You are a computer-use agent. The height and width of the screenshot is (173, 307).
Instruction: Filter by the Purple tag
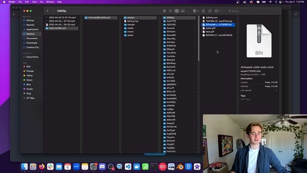click(29, 89)
